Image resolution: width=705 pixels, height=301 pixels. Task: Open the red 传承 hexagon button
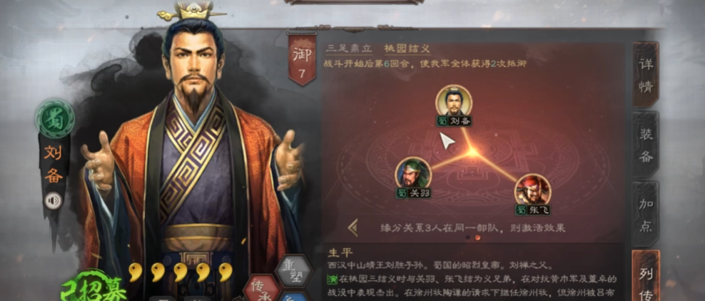tap(262, 288)
